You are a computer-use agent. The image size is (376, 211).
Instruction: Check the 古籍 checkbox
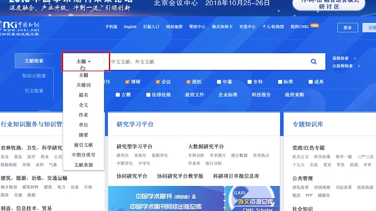pos(118,95)
